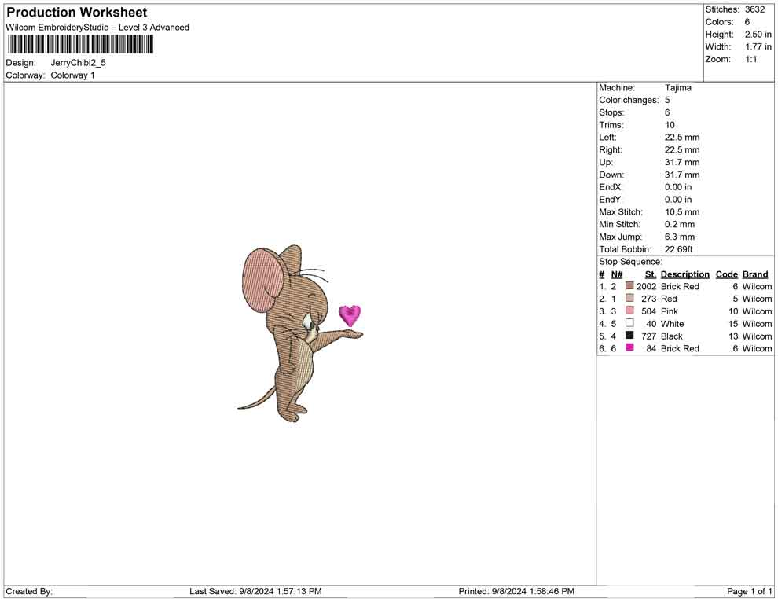Click the Page 1 of 1 indicator

pyautogui.click(x=749, y=591)
